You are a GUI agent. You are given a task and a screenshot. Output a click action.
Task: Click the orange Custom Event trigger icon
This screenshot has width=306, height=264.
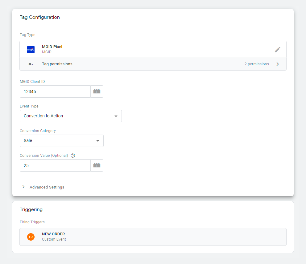click(31, 237)
